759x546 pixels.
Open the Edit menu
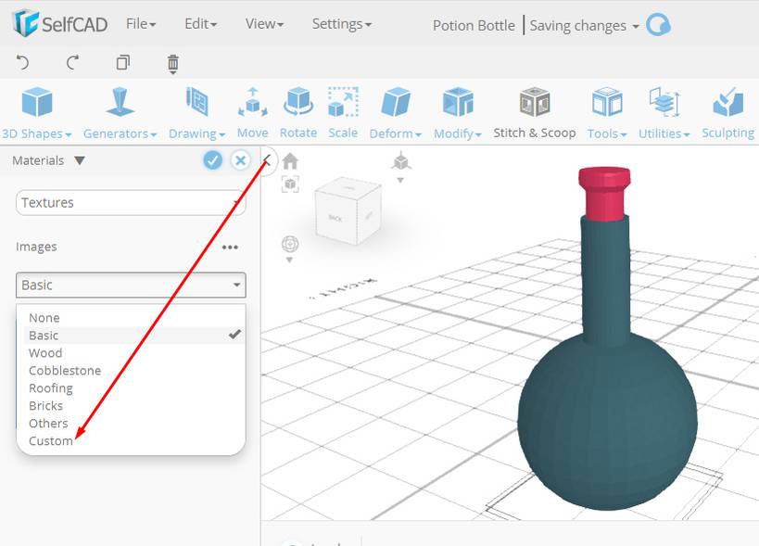point(200,24)
